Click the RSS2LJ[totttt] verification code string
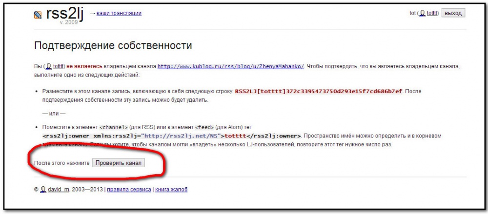The height and width of the screenshot is (214, 488). coord(319,92)
